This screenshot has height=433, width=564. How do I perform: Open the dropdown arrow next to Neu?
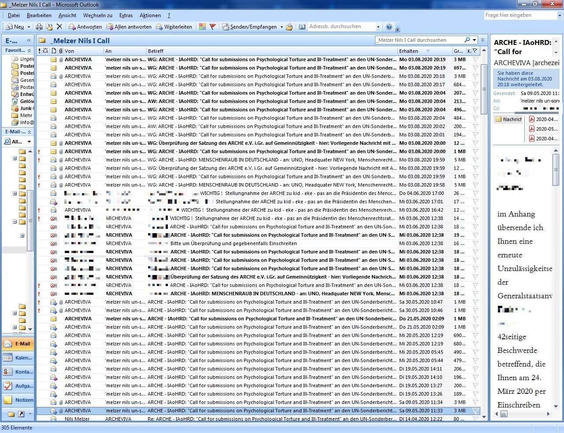pos(29,27)
